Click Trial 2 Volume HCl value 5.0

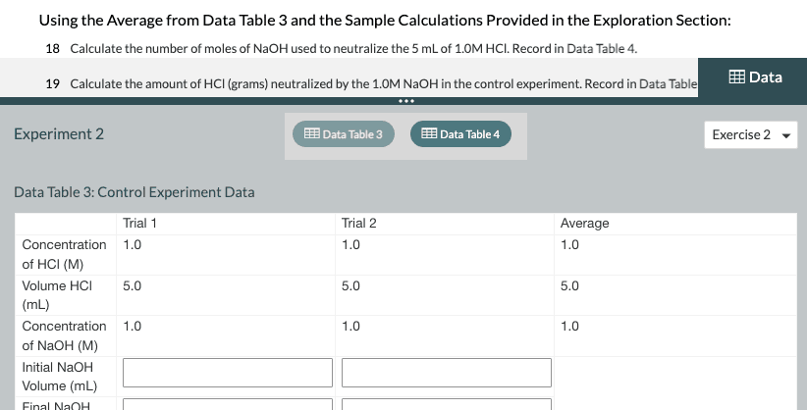click(351, 286)
